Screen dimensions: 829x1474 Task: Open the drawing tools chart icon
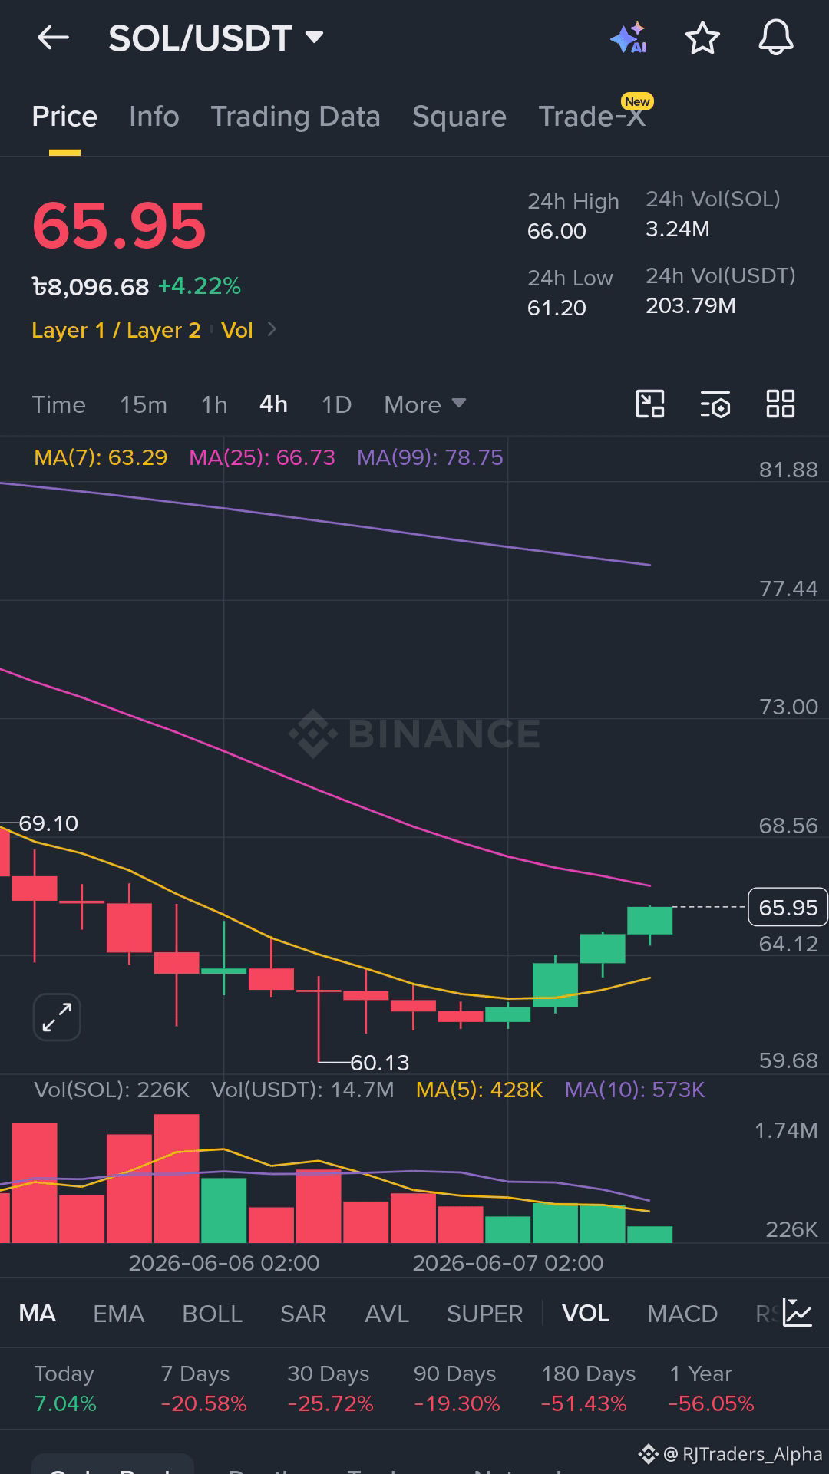(650, 404)
